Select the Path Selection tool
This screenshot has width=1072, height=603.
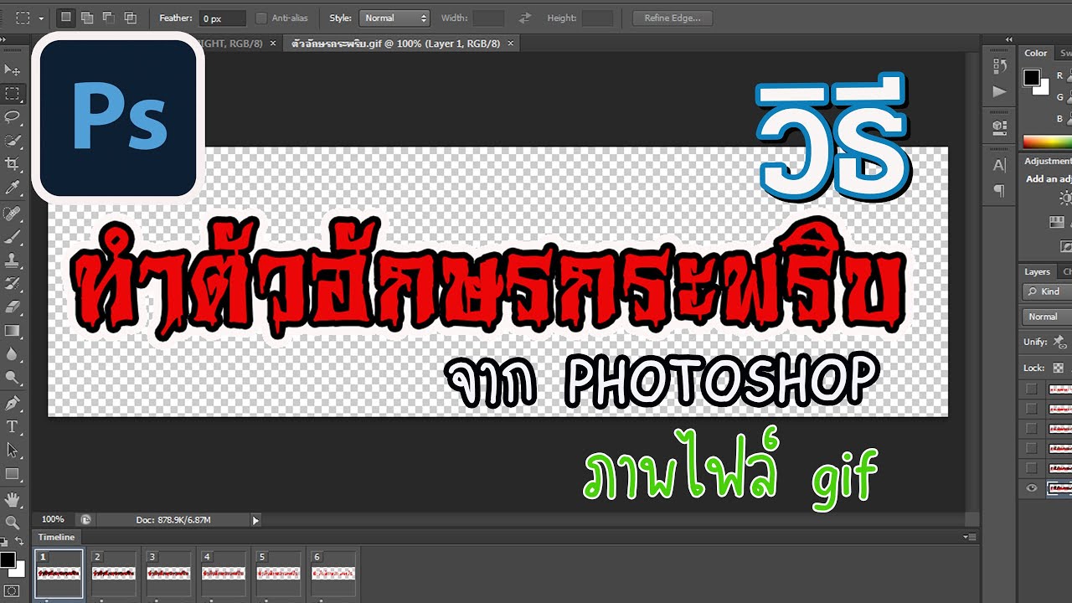point(13,451)
